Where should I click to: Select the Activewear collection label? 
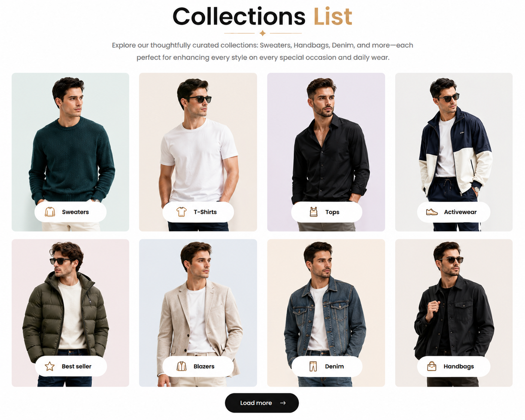pyautogui.click(x=453, y=212)
